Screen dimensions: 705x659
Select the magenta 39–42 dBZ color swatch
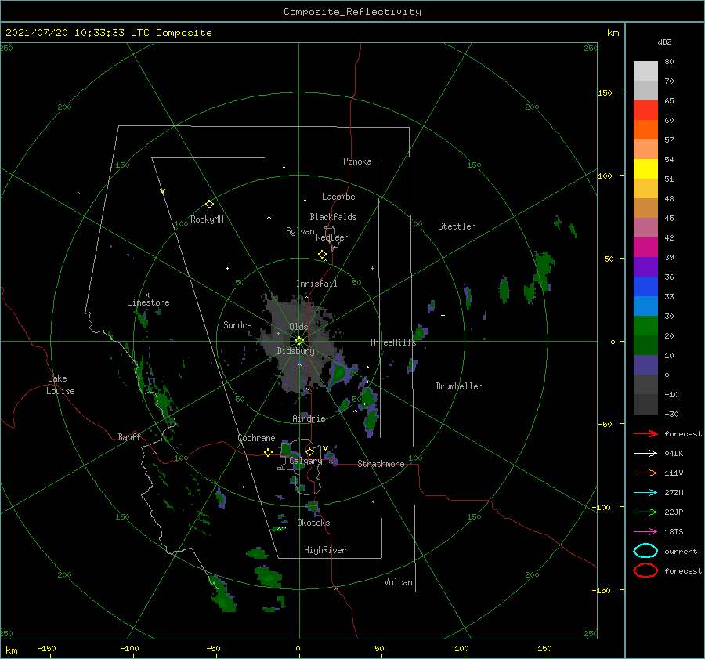[x=645, y=247]
